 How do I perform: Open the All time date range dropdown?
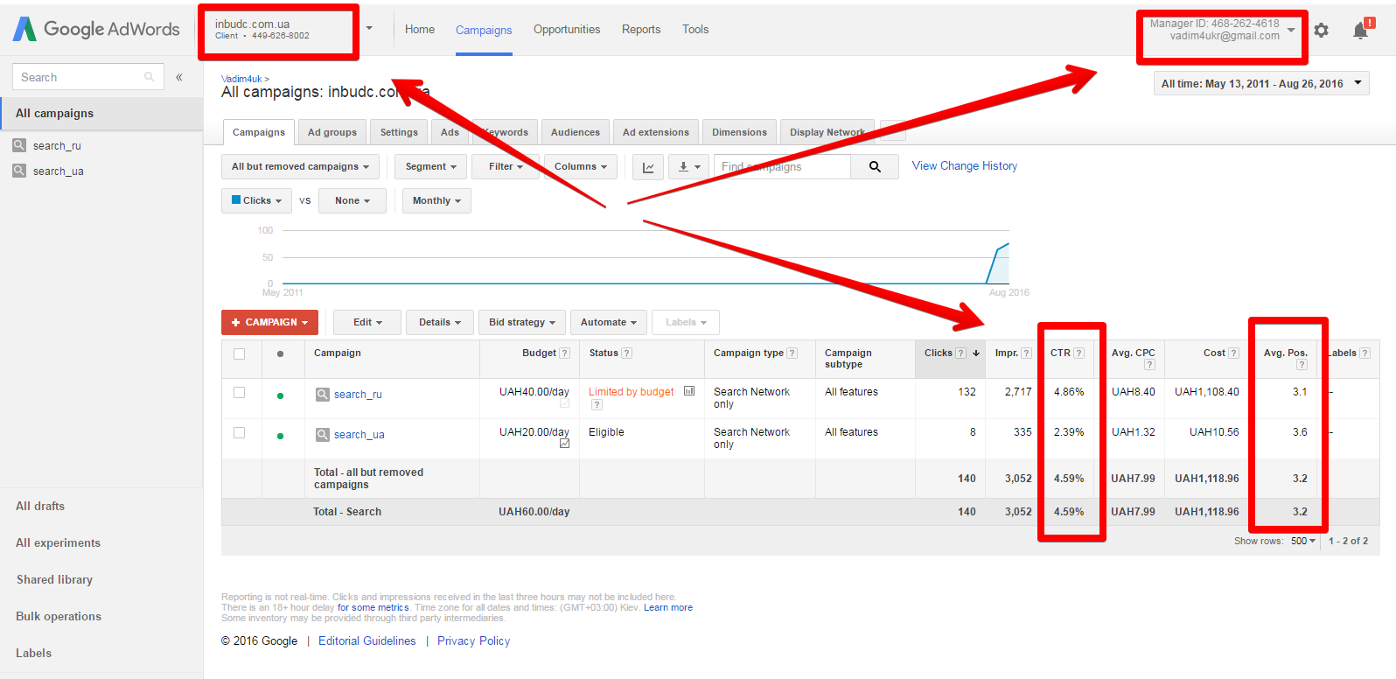pyautogui.click(x=1261, y=84)
